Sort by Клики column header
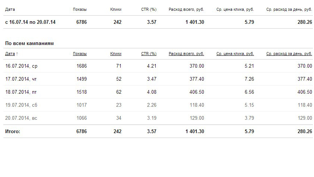 coord(116,54)
